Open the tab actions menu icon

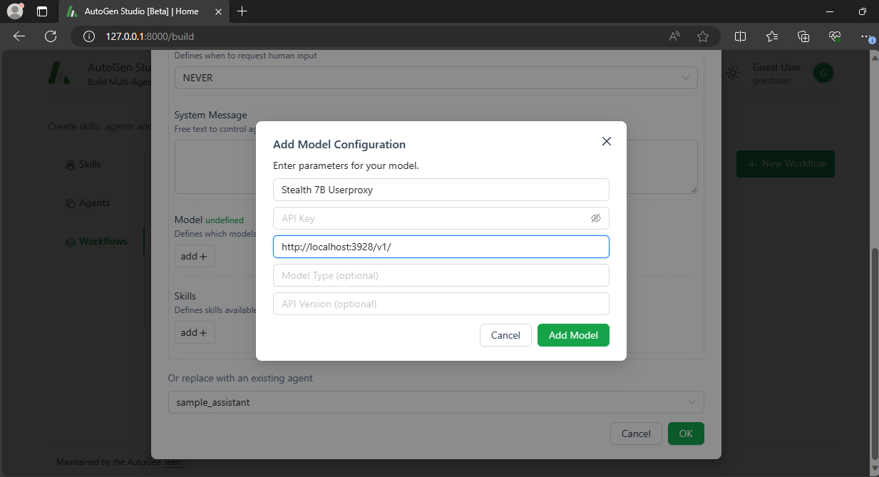pos(42,11)
